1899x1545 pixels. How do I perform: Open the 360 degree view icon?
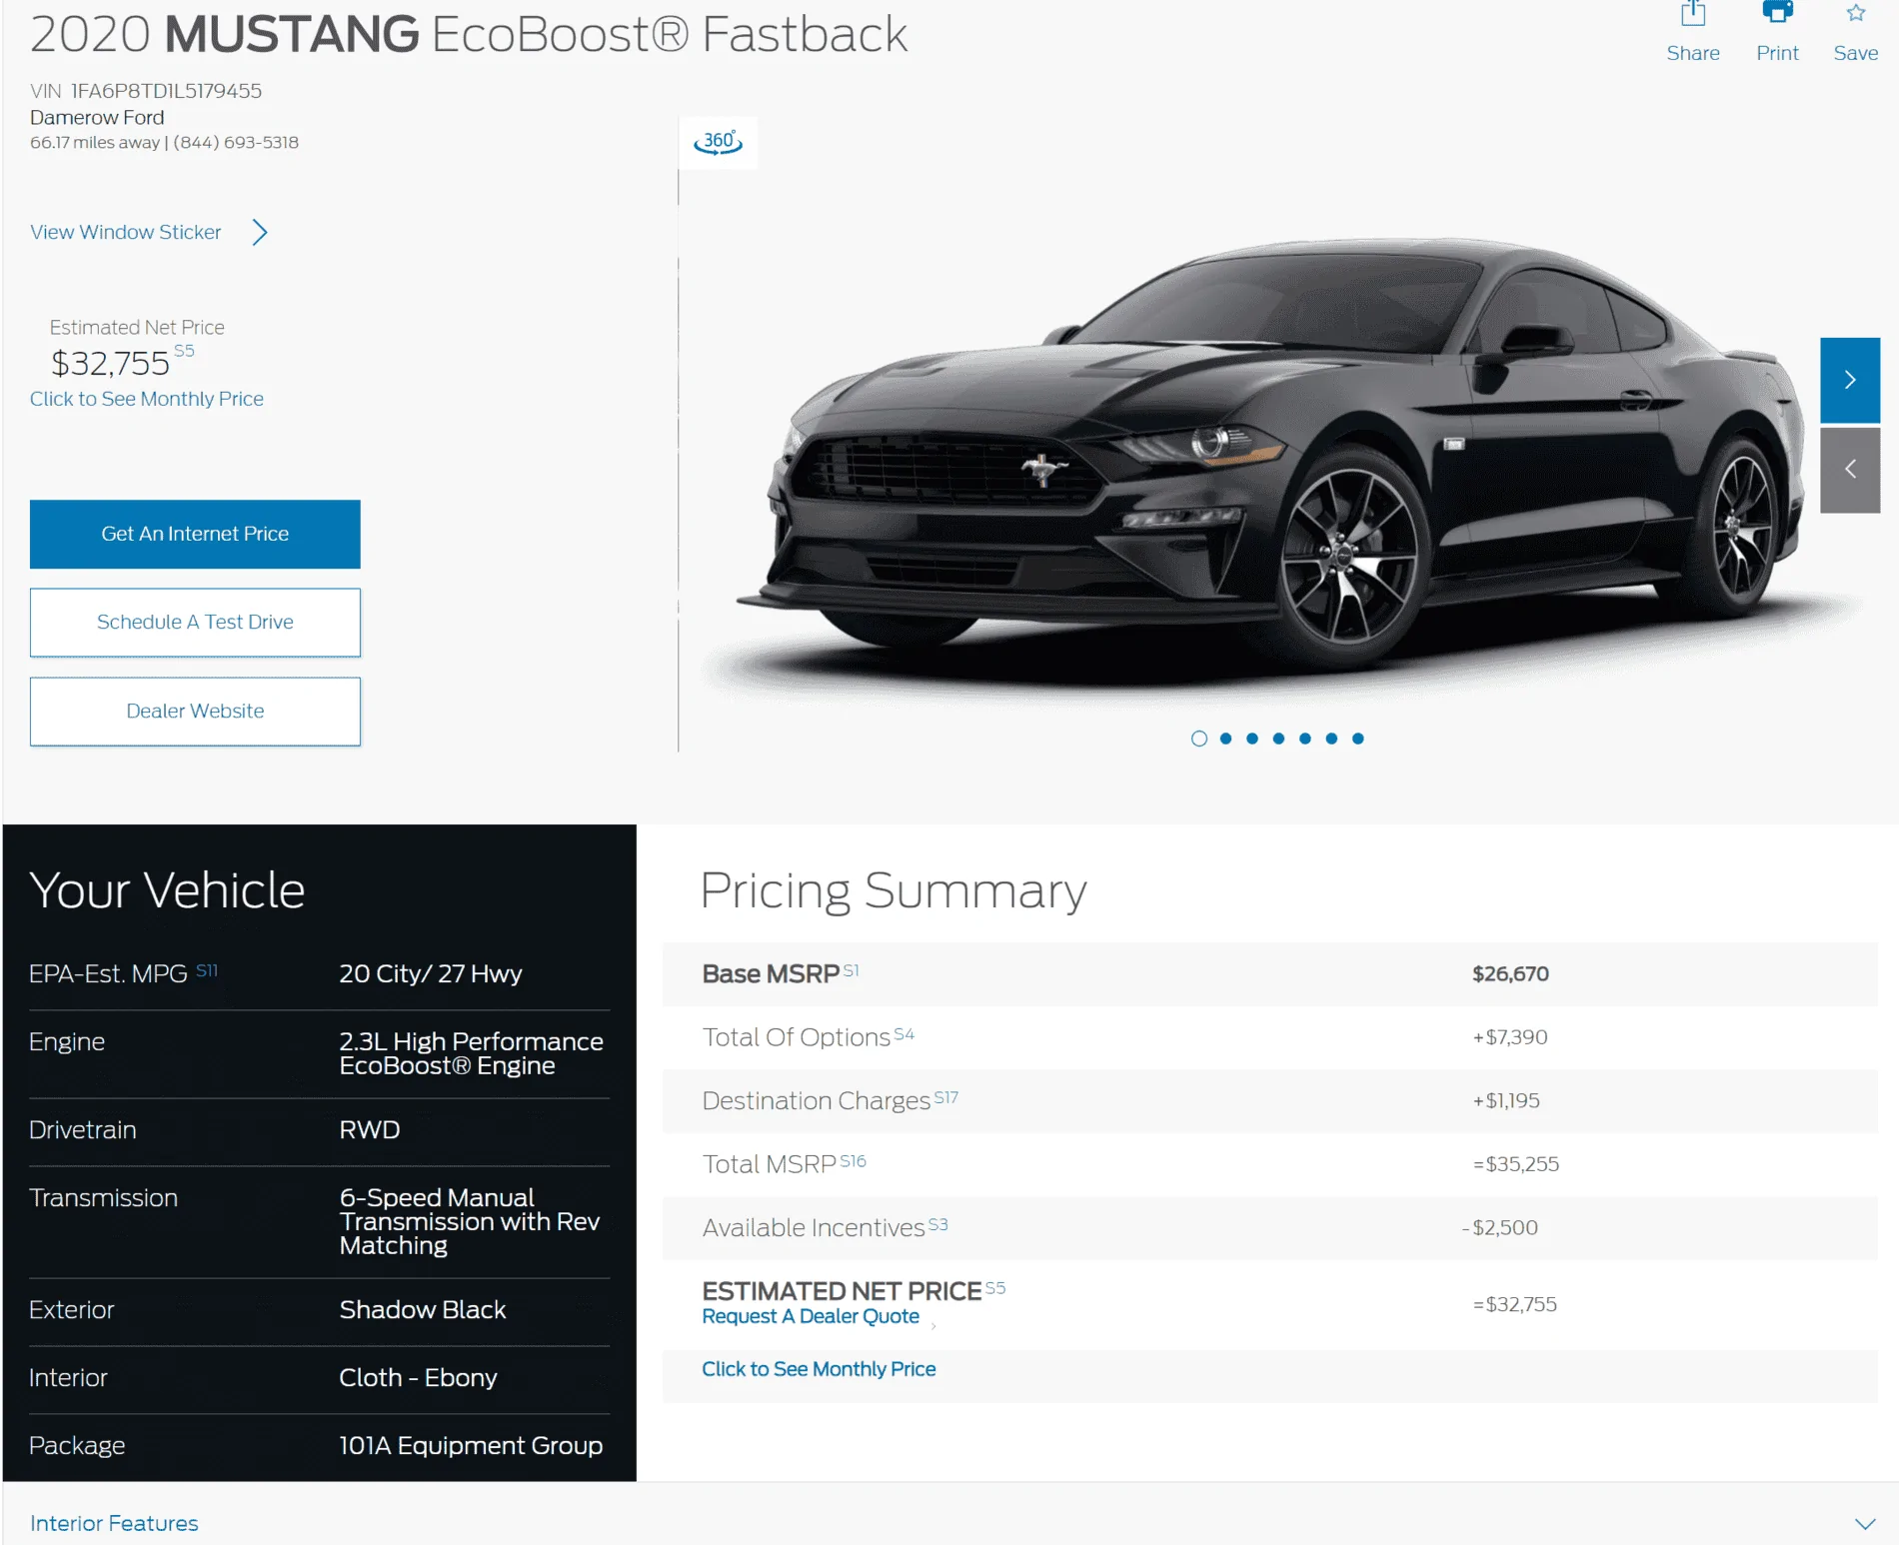[718, 142]
